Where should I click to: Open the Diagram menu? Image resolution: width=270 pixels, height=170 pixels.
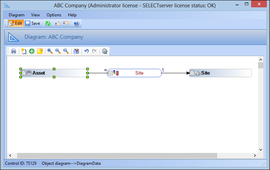(16, 15)
